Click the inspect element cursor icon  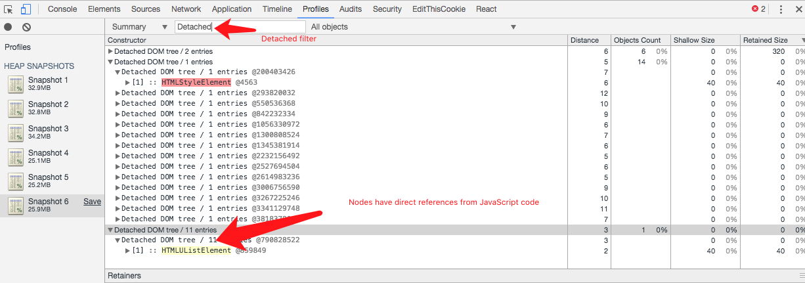coord(9,9)
